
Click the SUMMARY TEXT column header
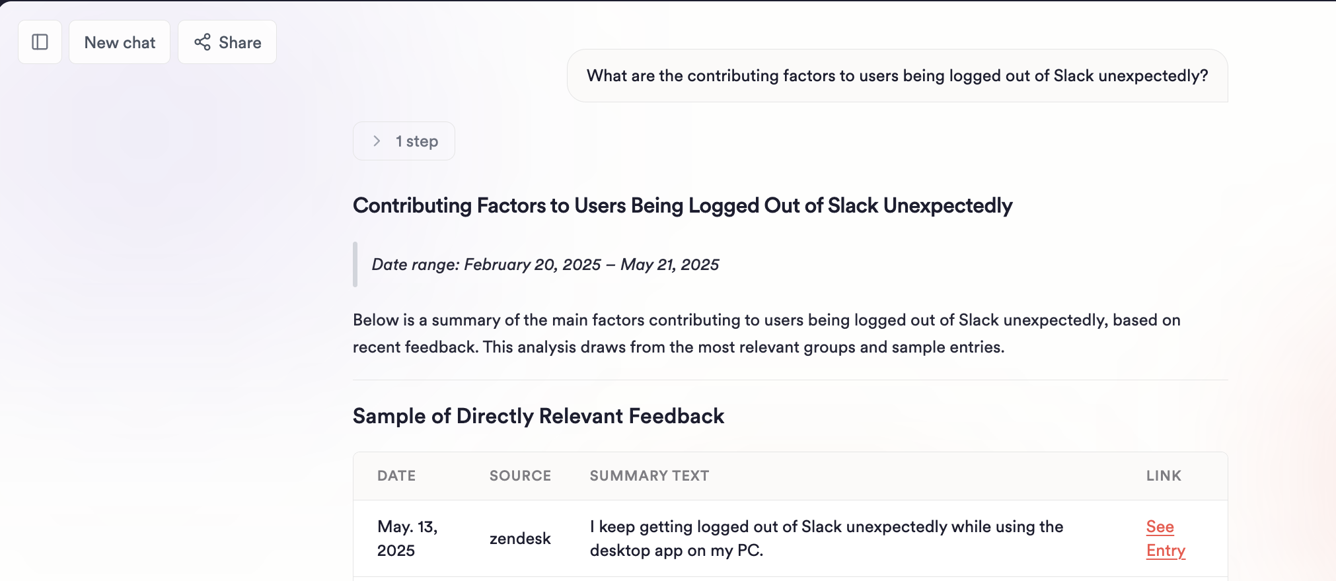click(x=649, y=476)
